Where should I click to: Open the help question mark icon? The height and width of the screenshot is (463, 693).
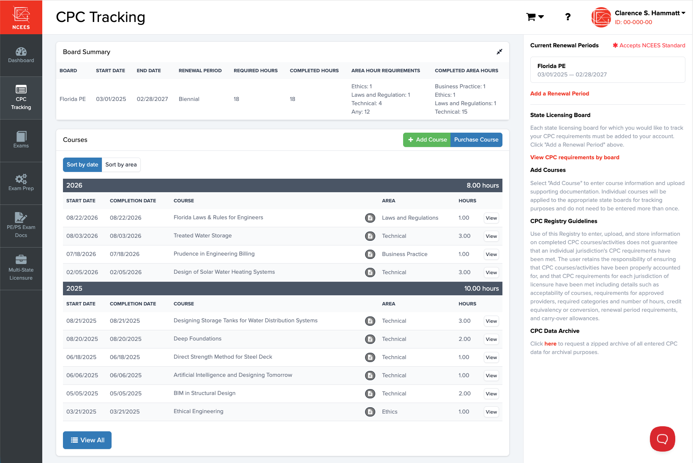click(568, 17)
